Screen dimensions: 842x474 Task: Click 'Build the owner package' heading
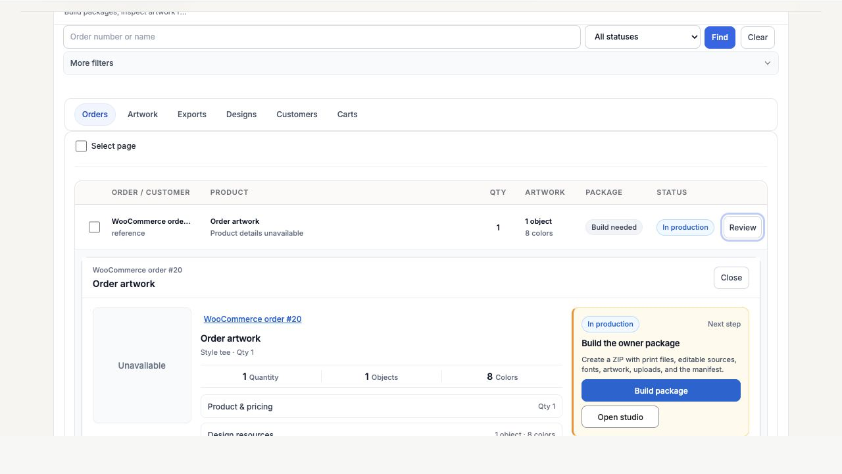pyautogui.click(x=631, y=343)
